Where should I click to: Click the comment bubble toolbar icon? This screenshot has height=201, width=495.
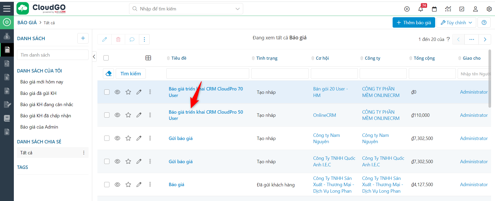(132, 39)
